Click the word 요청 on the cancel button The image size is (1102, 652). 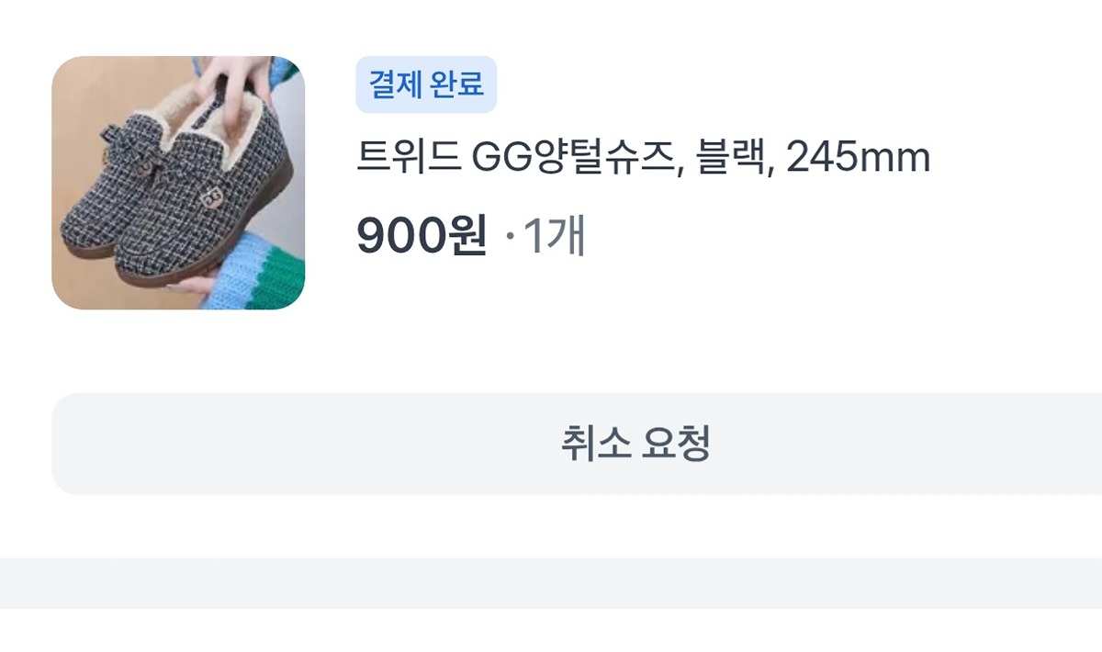point(677,444)
